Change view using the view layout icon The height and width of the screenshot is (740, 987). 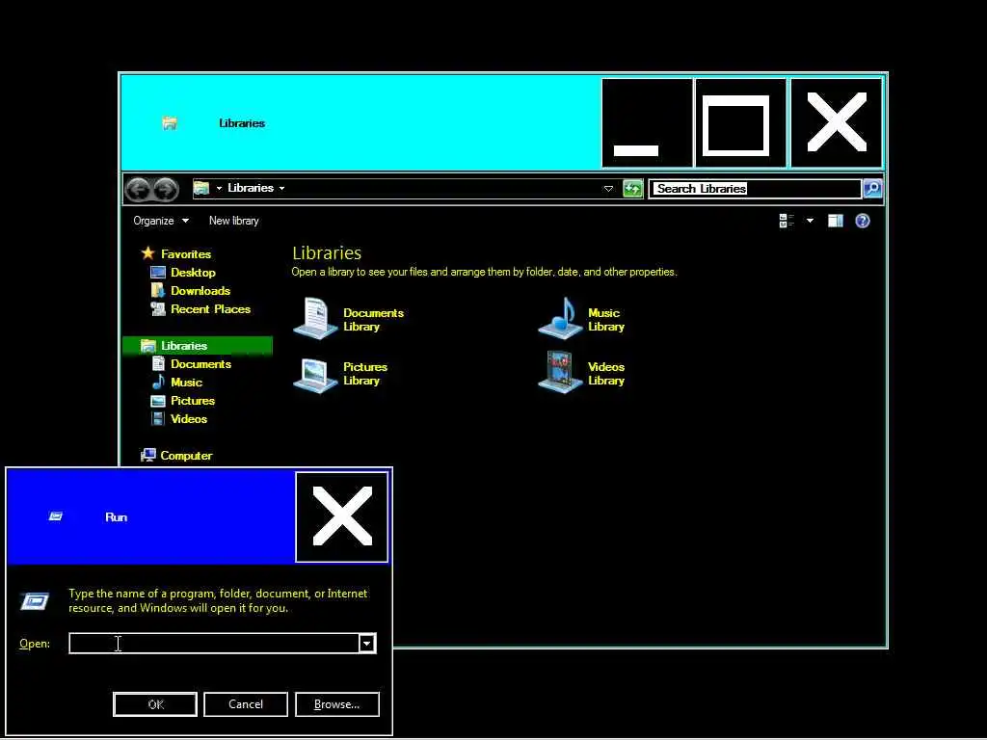pyautogui.click(x=787, y=221)
